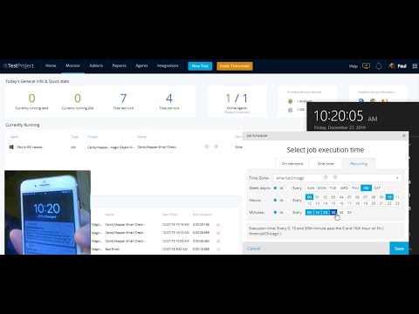The height and width of the screenshot is (314, 419).
Task: Click failed status icon of 10:10 AM run
Action: 218,233
